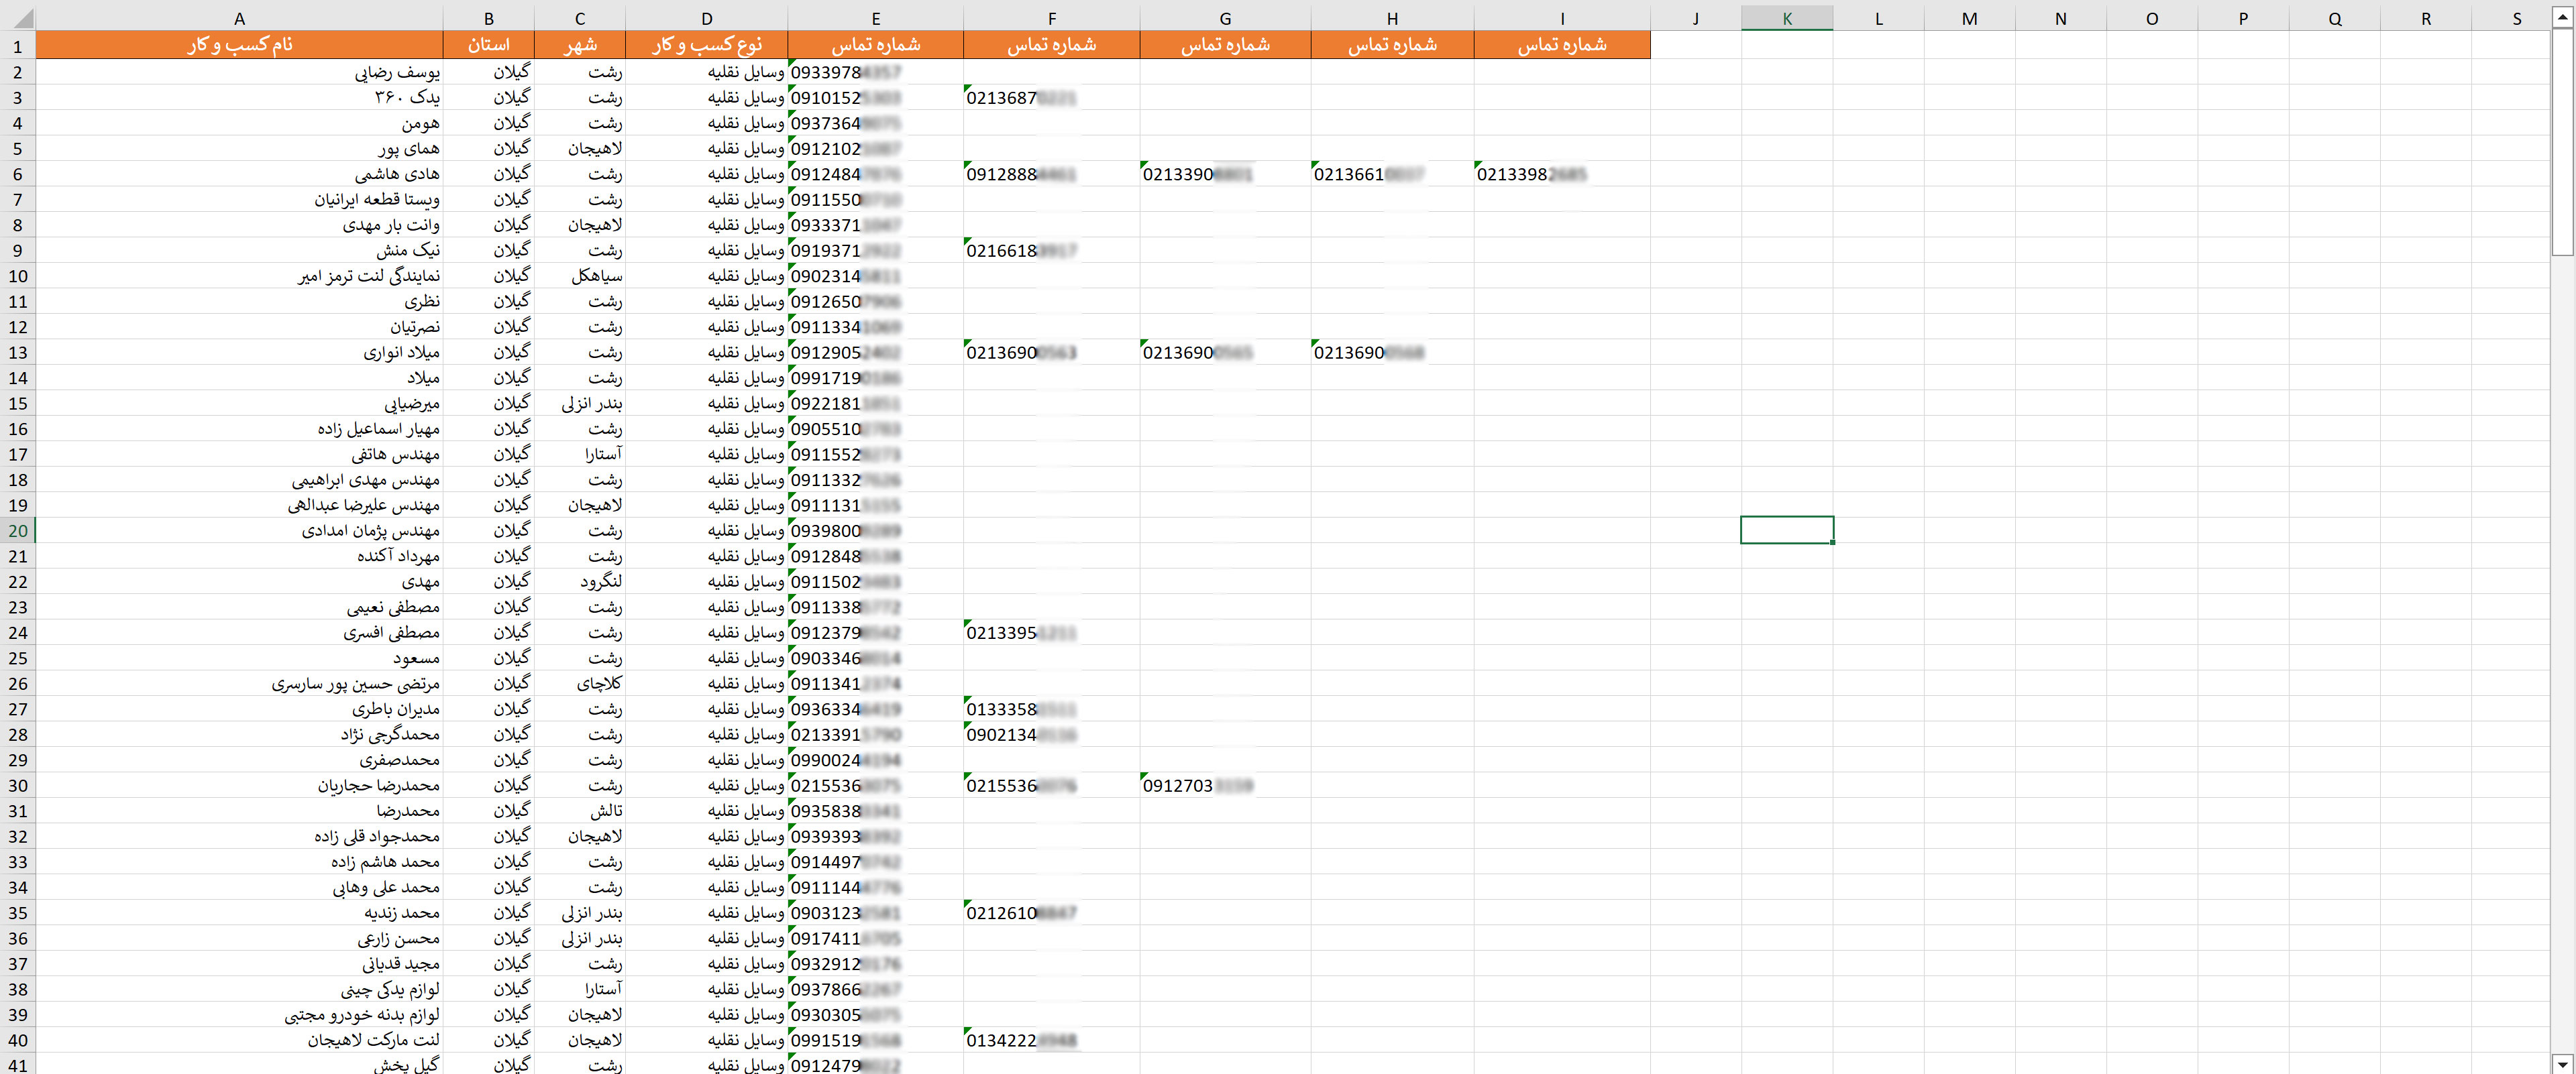Screen dimensions: 2576x1074
Task: Select city cell آستارا in row 17
Action: coord(580,454)
